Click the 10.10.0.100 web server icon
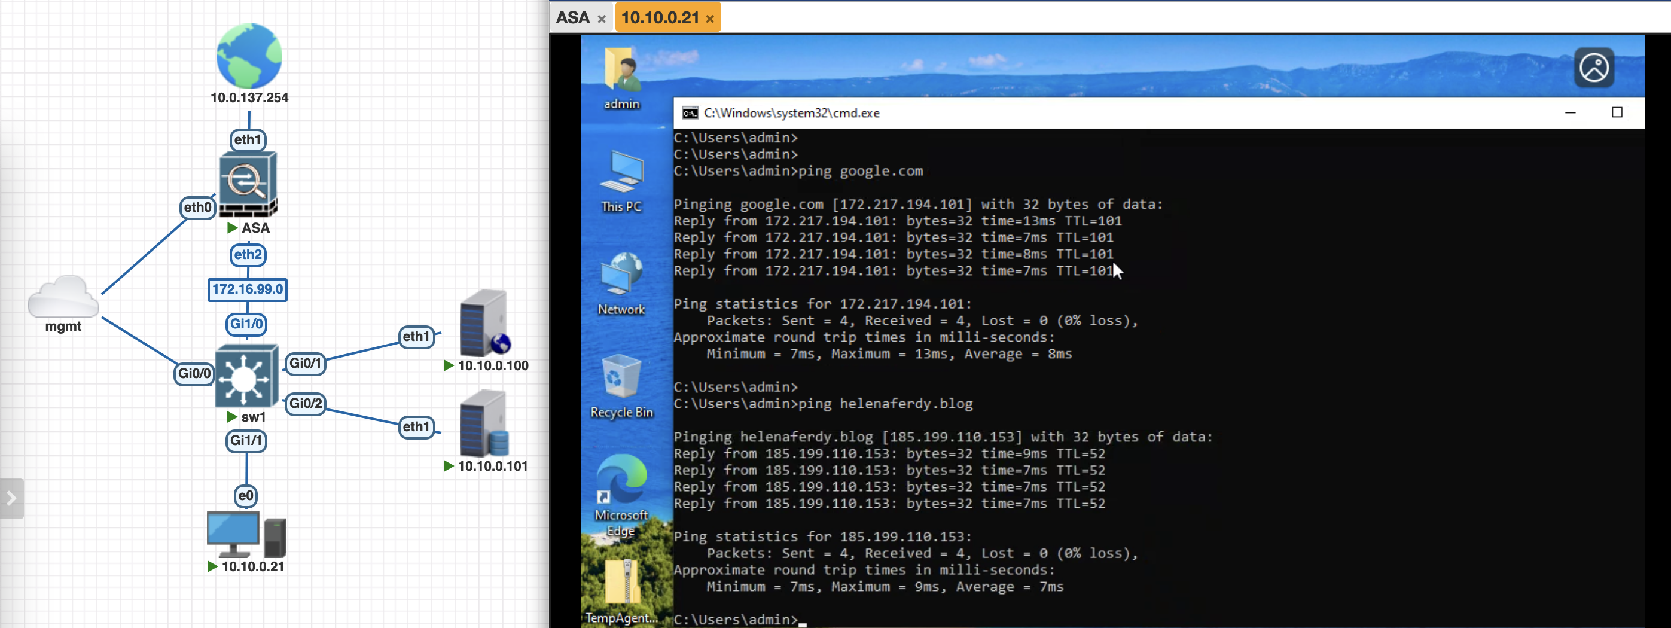The height and width of the screenshot is (628, 1671). click(484, 323)
